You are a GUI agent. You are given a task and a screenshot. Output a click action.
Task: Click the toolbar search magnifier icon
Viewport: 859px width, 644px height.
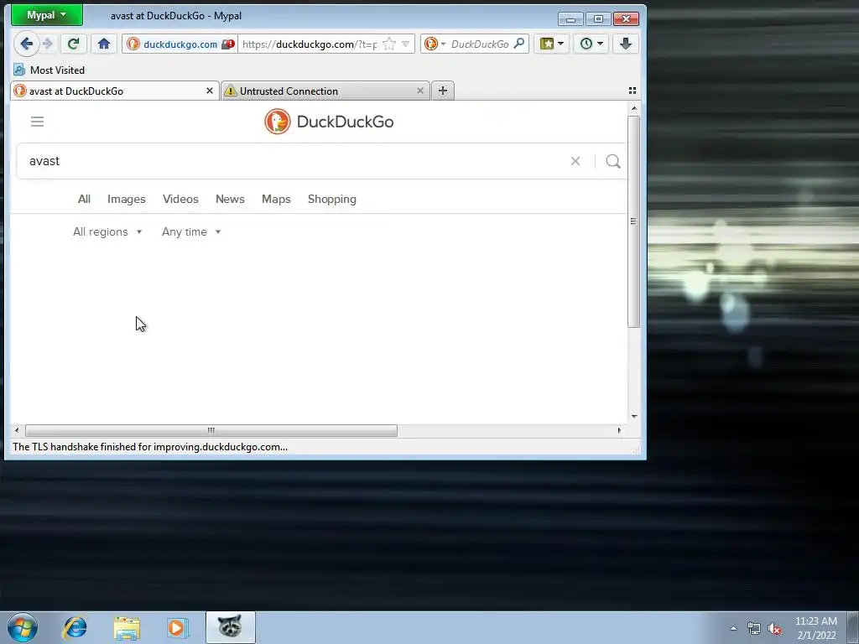518,44
